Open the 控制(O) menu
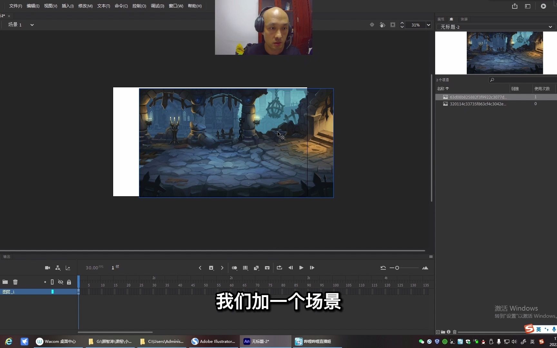This screenshot has width=557, height=348. (139, 6)
